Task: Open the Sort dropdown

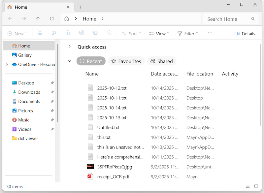Action: coord(131,33)
